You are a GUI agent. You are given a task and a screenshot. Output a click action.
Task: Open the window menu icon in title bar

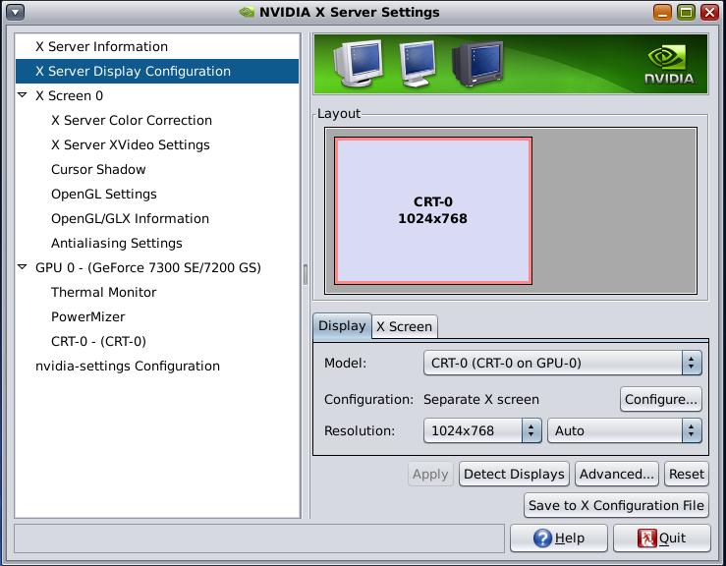coord(16,12)
